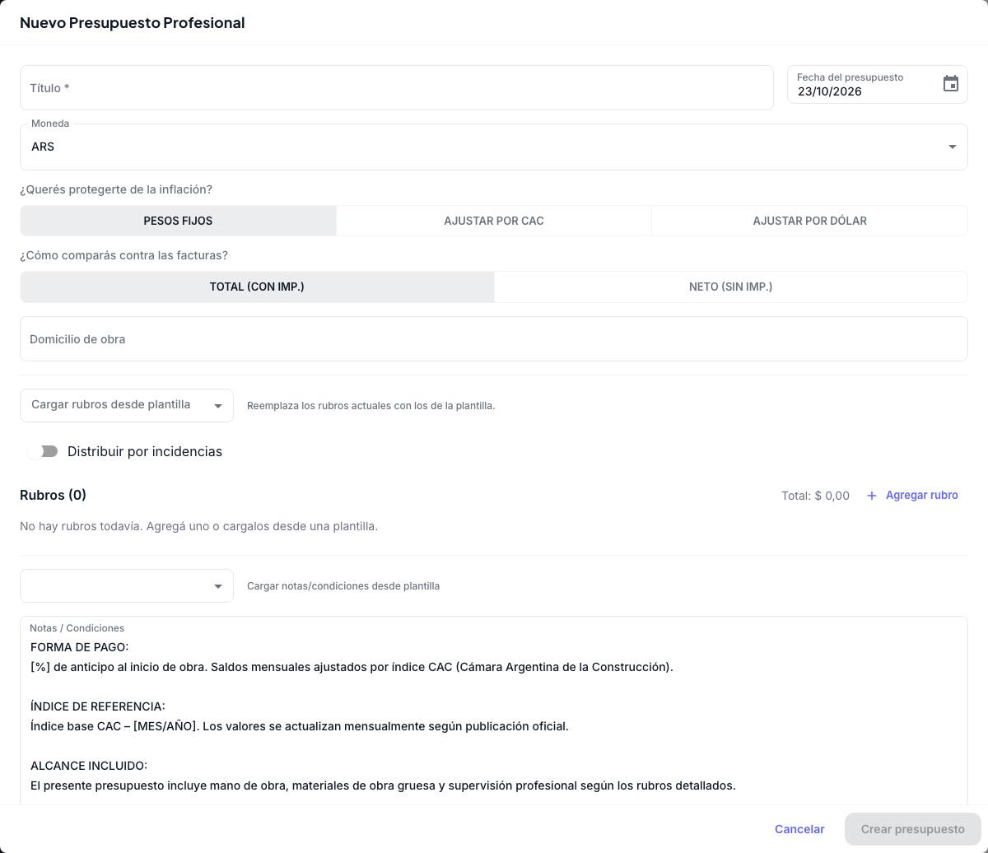Click the Fecha del presupuesto date field
988x853 pixels.
point(878,84)
